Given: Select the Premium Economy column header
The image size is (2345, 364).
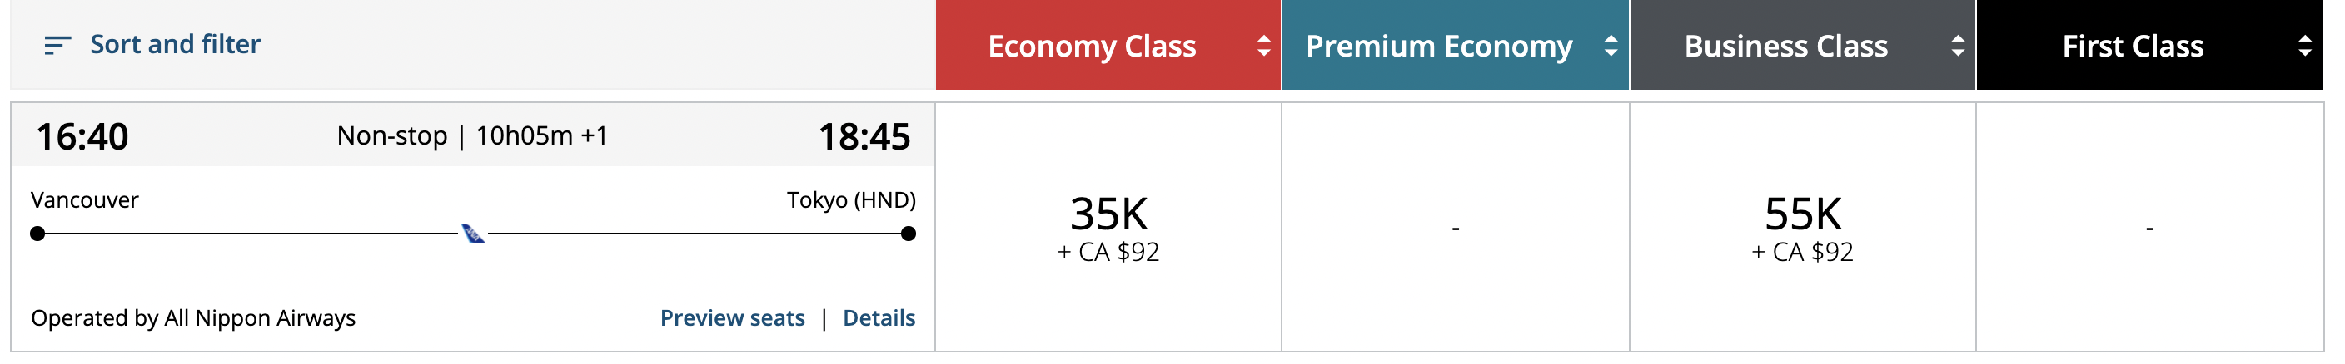Looking at the screenshot, I should click(x=1438, y=46).
